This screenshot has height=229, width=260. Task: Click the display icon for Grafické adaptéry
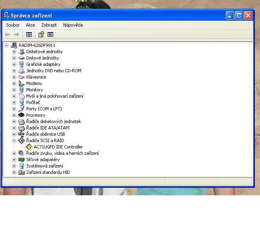coord(21,64)
